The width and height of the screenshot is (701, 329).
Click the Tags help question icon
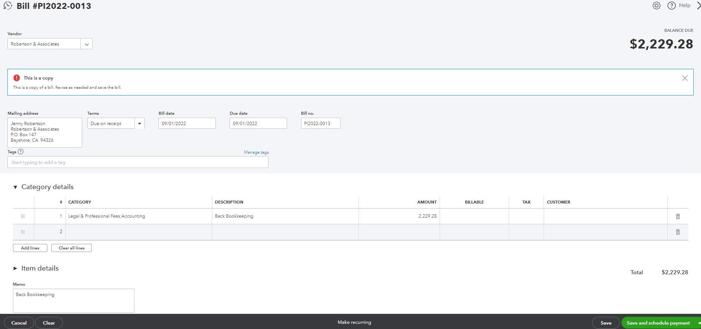pyautogui.click(x=21, y=152)
